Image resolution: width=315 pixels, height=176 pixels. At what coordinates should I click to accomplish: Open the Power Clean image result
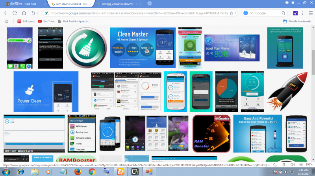46,92
